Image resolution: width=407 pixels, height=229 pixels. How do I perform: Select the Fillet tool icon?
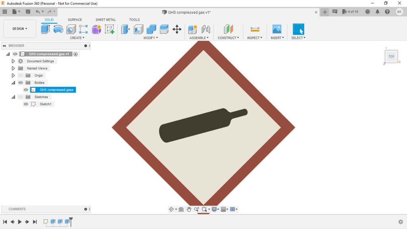138,29
